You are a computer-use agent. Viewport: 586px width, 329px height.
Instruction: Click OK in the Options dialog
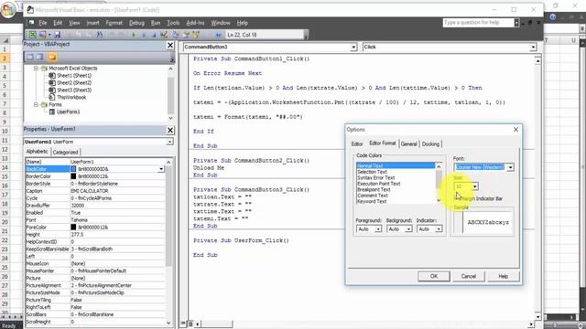tap(433, 276)
